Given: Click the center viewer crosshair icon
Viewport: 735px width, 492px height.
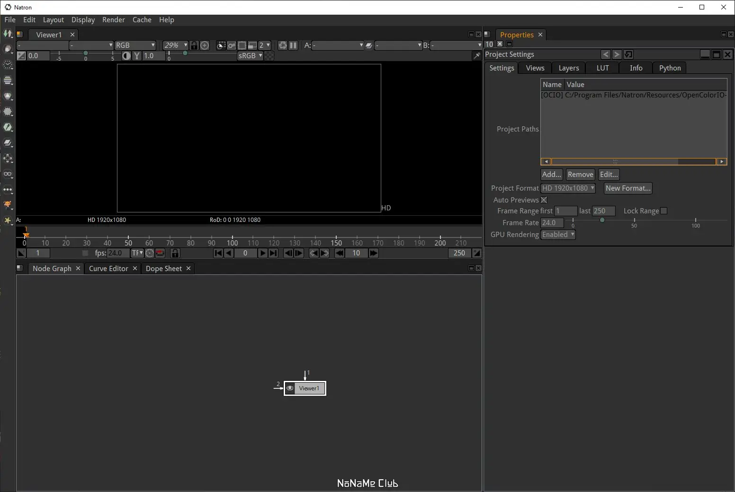Looking at the screenshot, I should (x=205, y=45).
